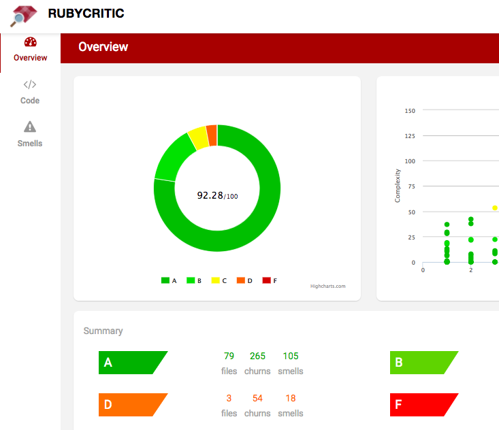Open the Code section brackets icon
This screenshot has height=430, width=499.
[x=30, y=84]
